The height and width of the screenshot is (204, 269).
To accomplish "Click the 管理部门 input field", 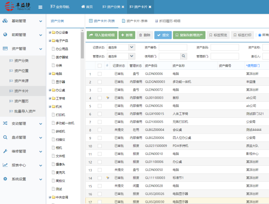I will [225, 56].
